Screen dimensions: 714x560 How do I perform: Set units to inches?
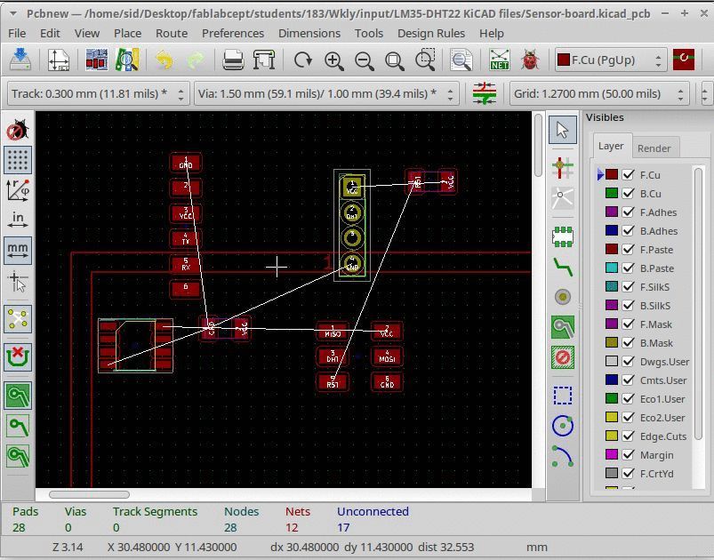click(x=18, y=220)
